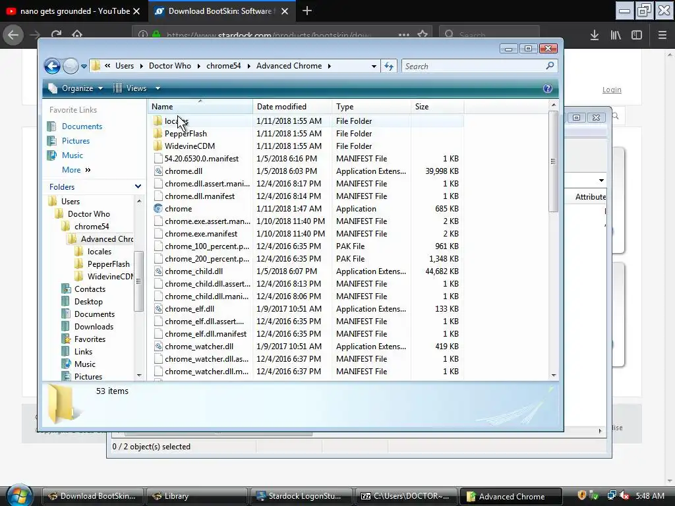The height and width of the screenshot is (506, 675).
Task: Open the Views dropdown arrow
Action: [158, 88]
